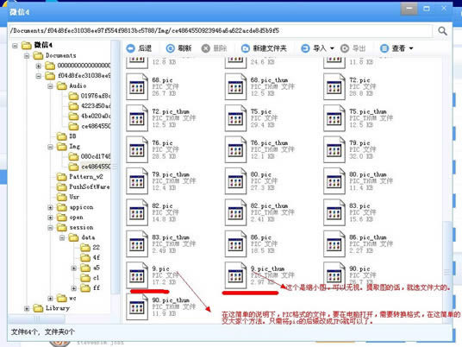Viewport: 462px width, 347px height.
Task: Click the 刷新 refresh icon
Action: coord(171,48)
